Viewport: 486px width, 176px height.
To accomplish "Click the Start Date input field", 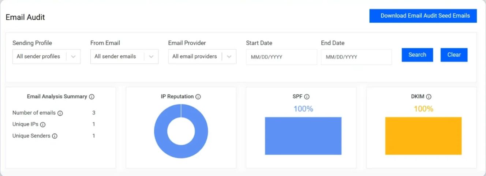I will [281, 57].
